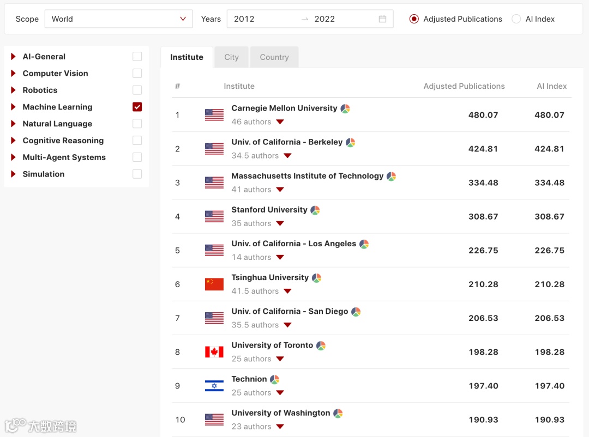The width and height of the screenshot is (589, 437).
Task: Click the AI Index column header
Action: coord(551,86)
